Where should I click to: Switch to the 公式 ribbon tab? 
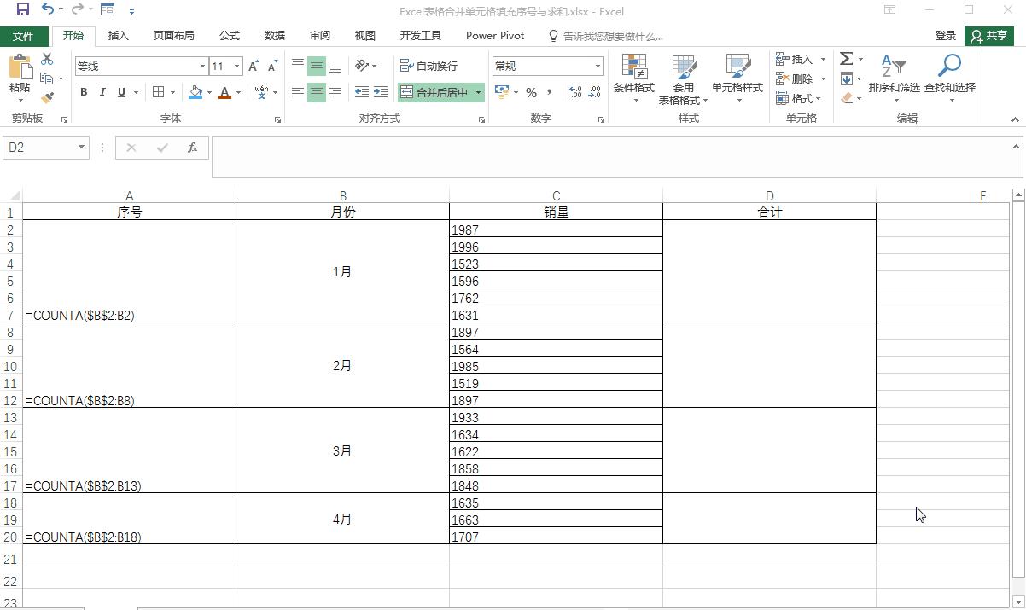point(229,36)
